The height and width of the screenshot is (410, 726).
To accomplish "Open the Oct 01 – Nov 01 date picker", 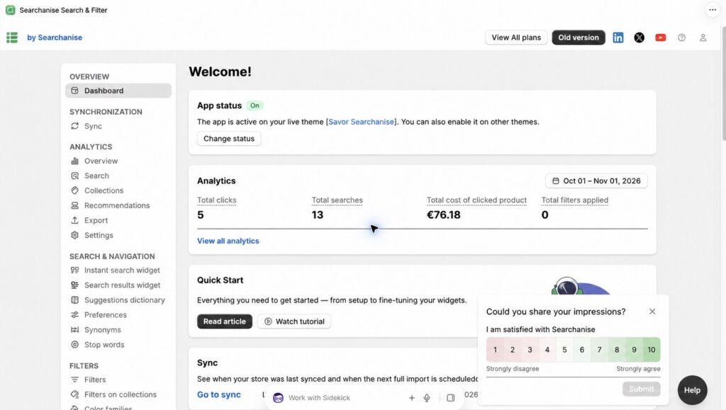I will (596, 181).
